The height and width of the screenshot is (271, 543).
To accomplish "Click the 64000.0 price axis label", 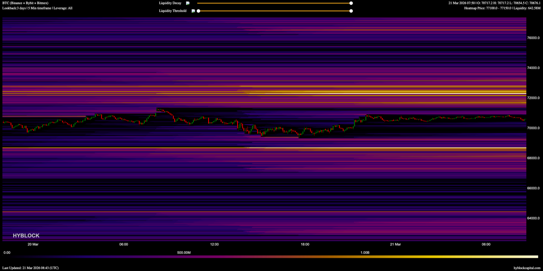I will 533,218.
